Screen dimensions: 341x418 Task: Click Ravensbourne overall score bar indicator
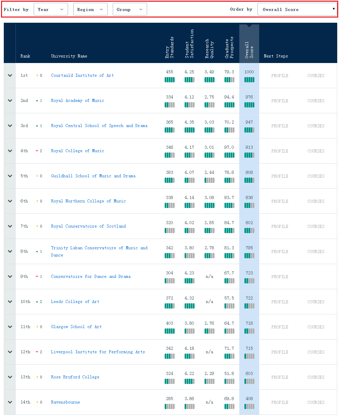[x=249, y=407]
